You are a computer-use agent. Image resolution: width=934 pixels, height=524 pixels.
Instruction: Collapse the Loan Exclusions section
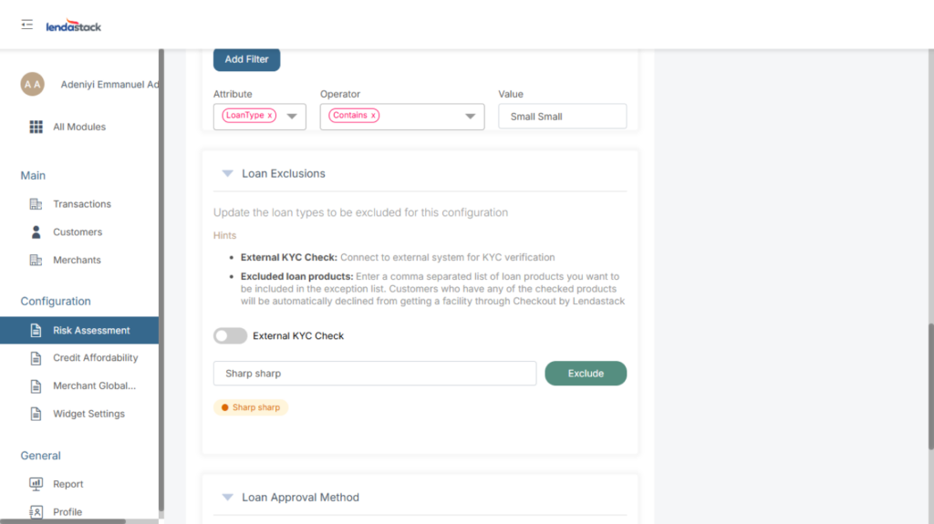tap(227, 174)
